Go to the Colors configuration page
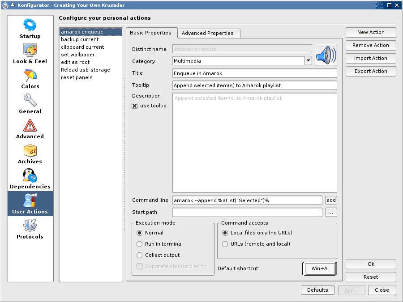 pos(30,79)
